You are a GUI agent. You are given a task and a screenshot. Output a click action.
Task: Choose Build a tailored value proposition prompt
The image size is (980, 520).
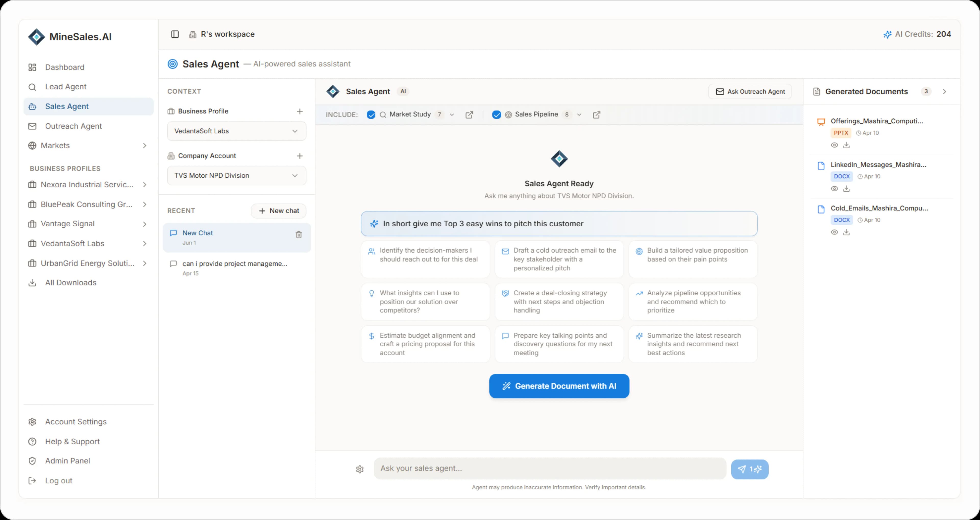click(693, 259)
